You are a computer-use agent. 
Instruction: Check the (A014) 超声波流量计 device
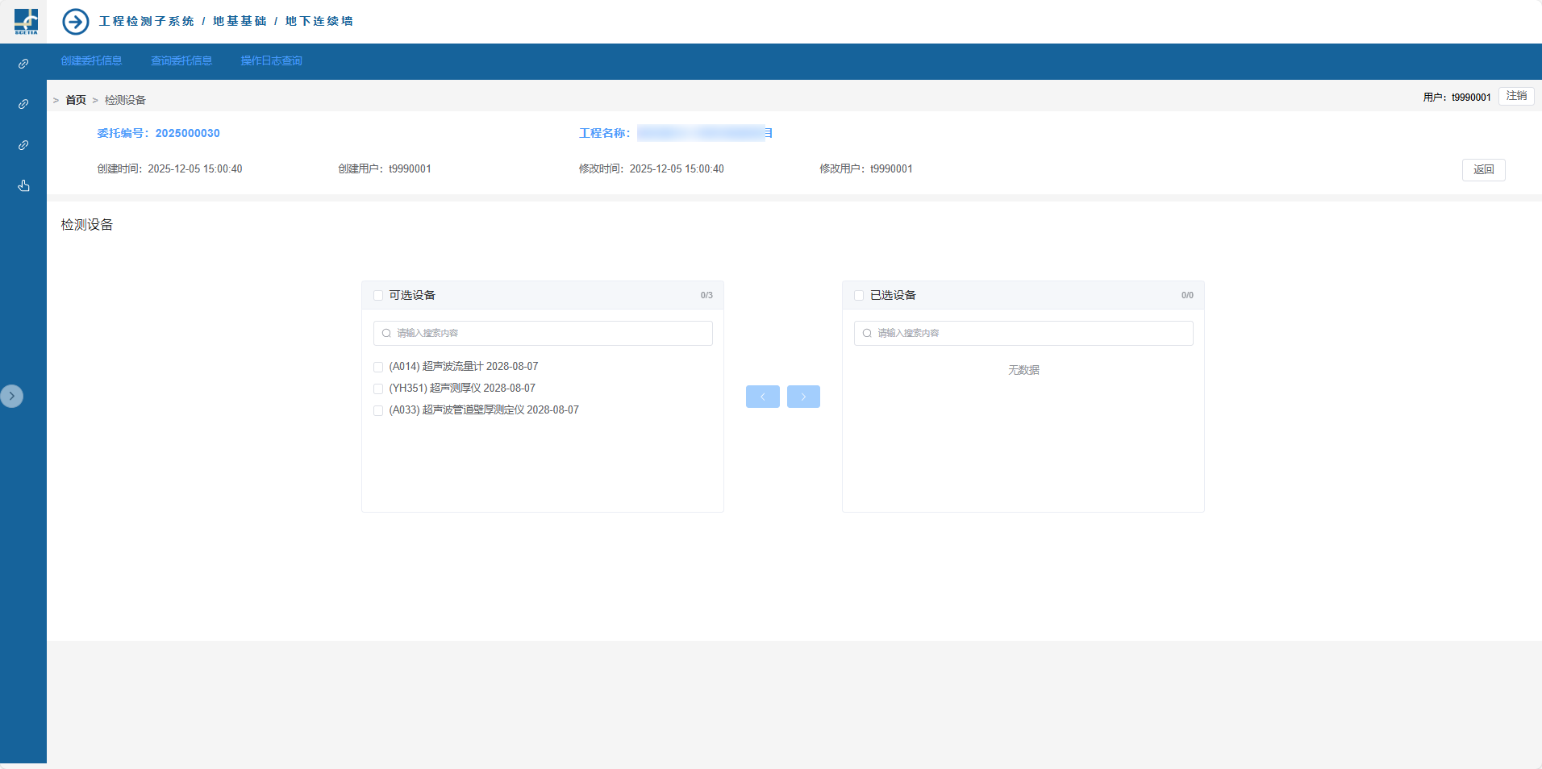coord(378,367)
